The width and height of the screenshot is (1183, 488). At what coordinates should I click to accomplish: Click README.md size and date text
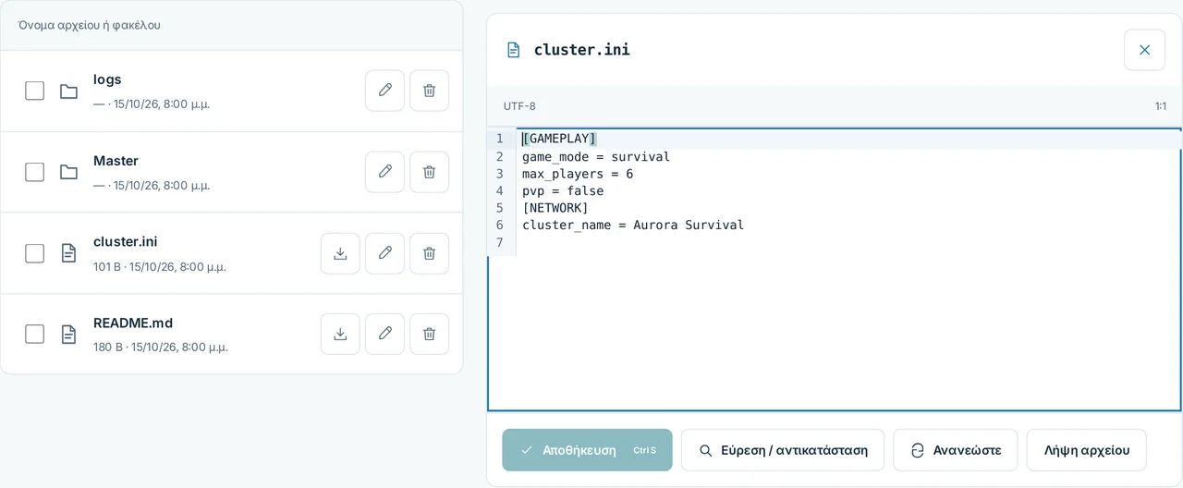click(161, 348)
